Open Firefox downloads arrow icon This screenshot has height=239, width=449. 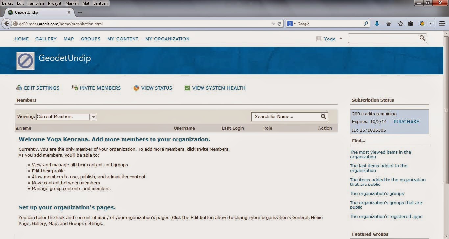377,23
